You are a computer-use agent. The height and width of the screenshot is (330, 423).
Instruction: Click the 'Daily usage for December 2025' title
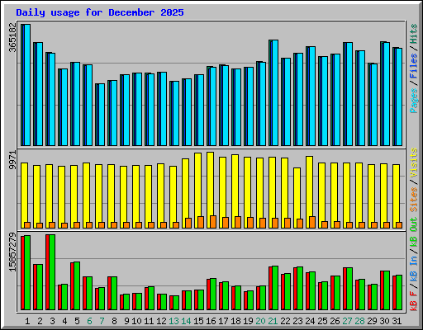100,12
